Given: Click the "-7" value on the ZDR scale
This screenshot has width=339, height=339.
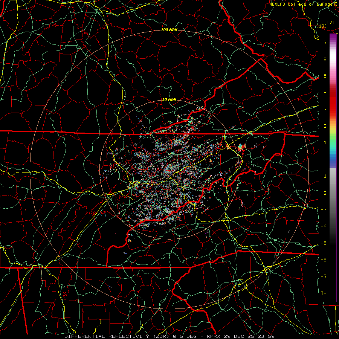Looking at the screenshot, I should pyautogui.click(x=324, y=276).
